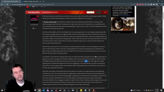
Task: Open the left cat photo in tweet
Action: [x=117, y=24]
